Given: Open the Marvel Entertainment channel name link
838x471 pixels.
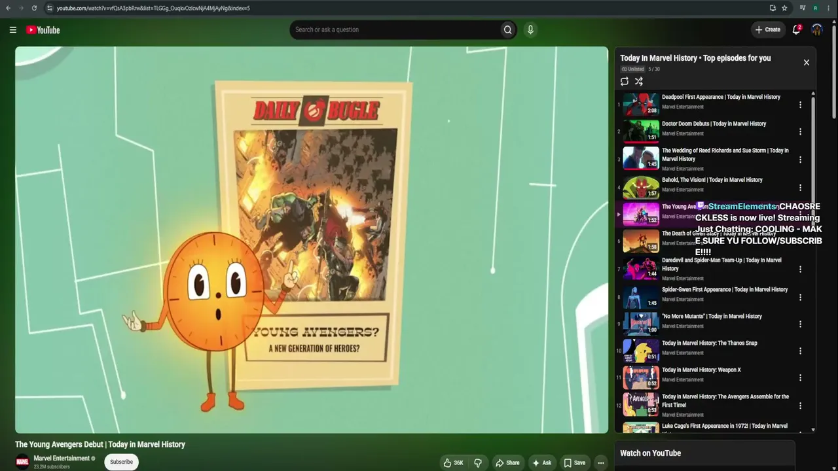Looking at the screenshot, I should [x=62, y=459].
